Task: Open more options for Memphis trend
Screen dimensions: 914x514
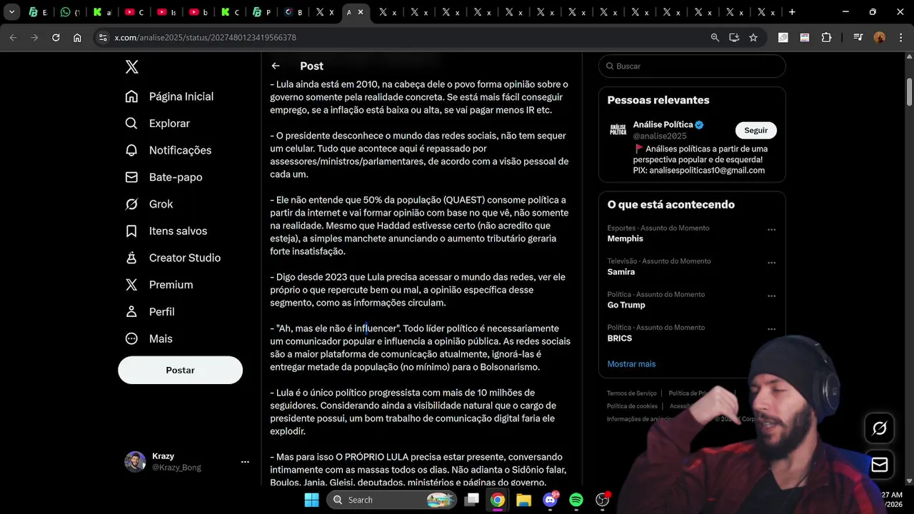Action: (x=771, y=230)
